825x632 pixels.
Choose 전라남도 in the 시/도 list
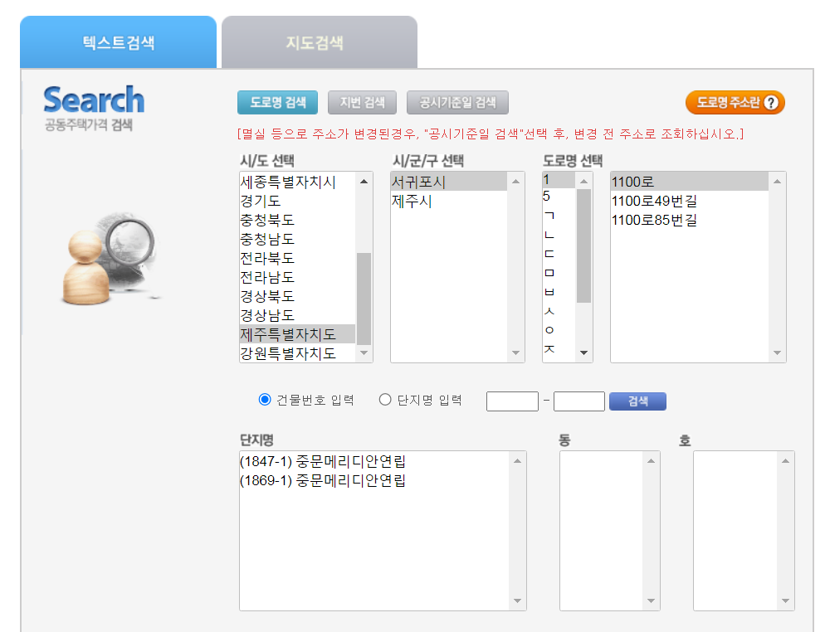tap(297, 277)
